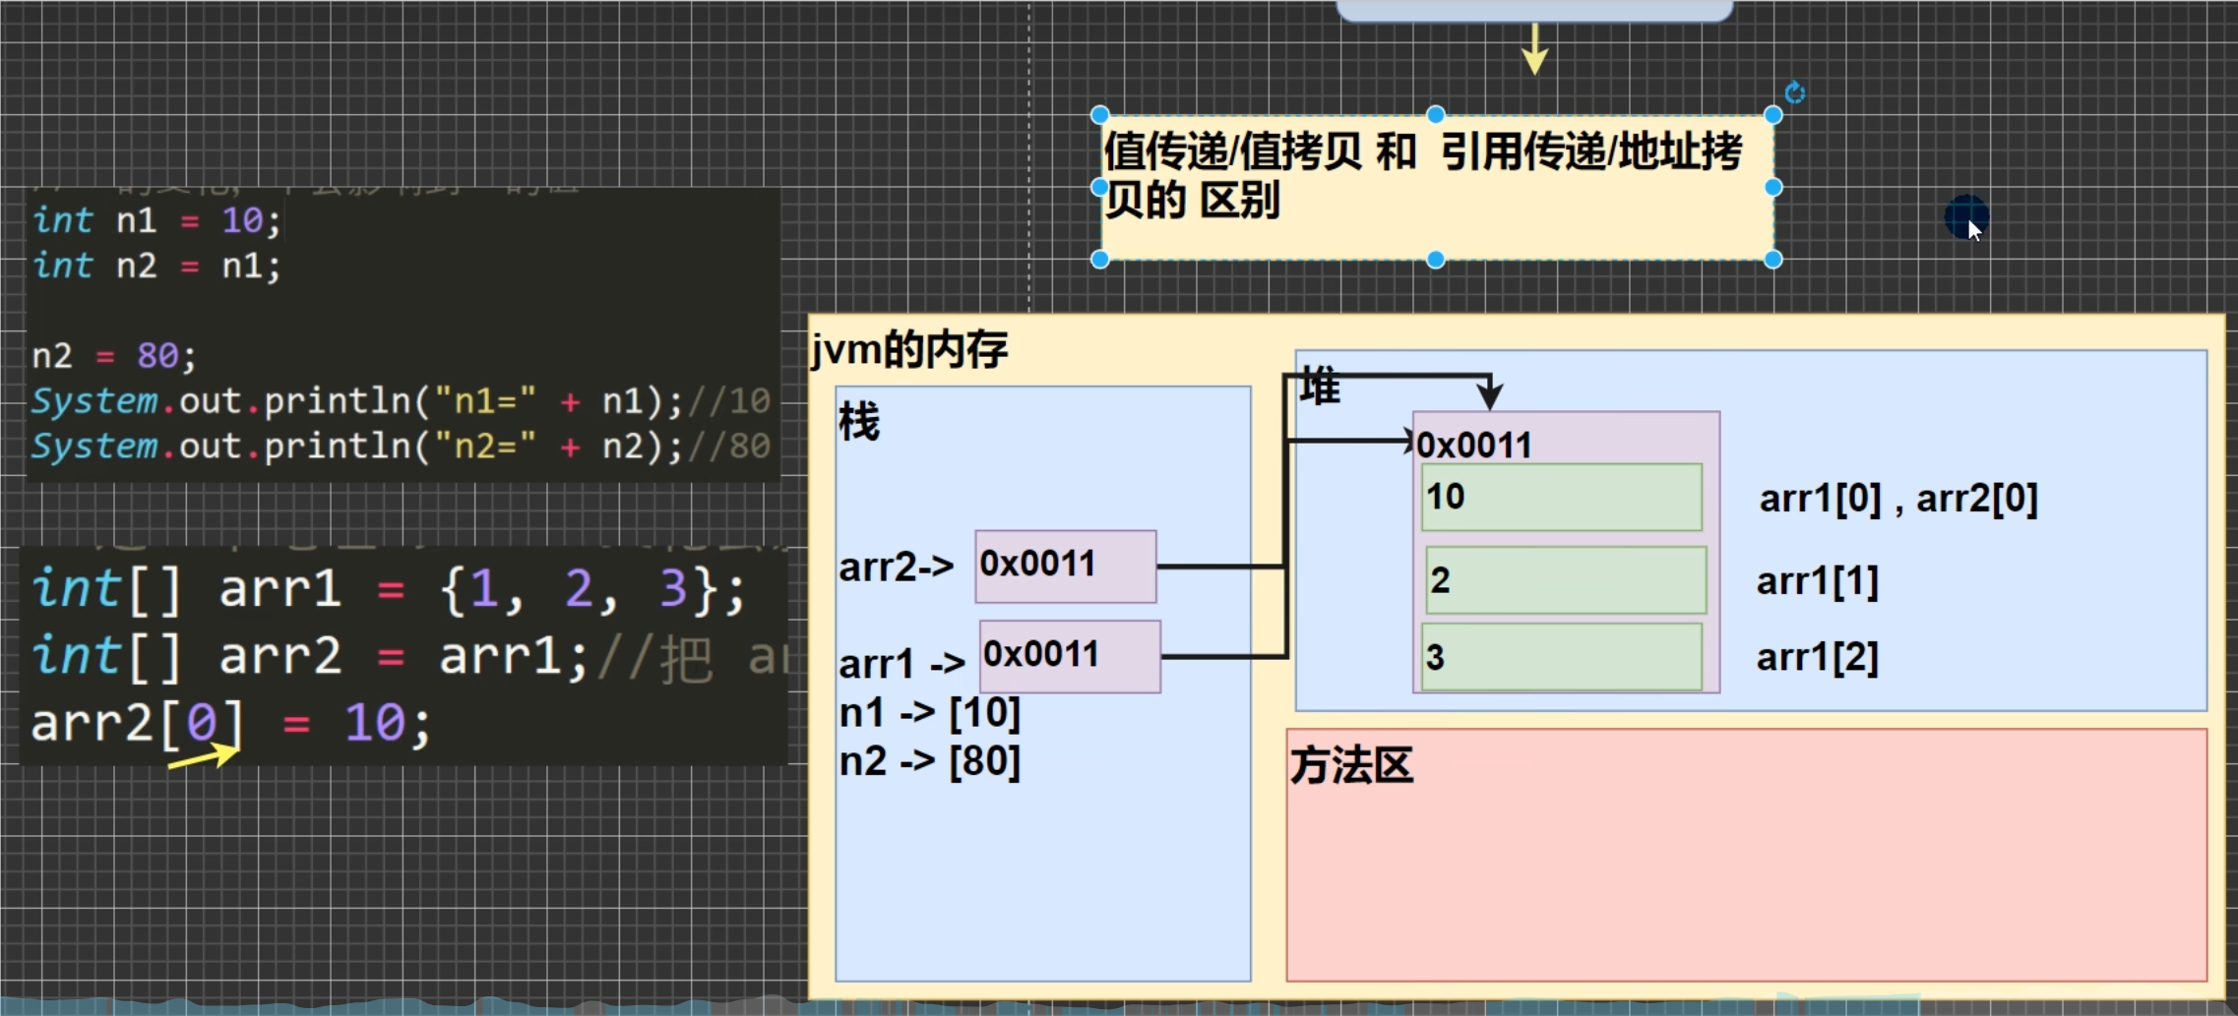Viewport: 2238px width, 1016px height.
Task: Click the 'n1 -> [10]' text
Action: pyautogui.click(x=930, y=712)
